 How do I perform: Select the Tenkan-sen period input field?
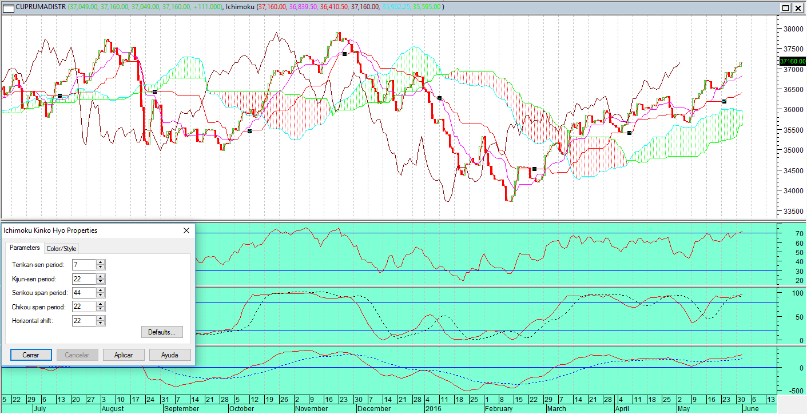83,265
